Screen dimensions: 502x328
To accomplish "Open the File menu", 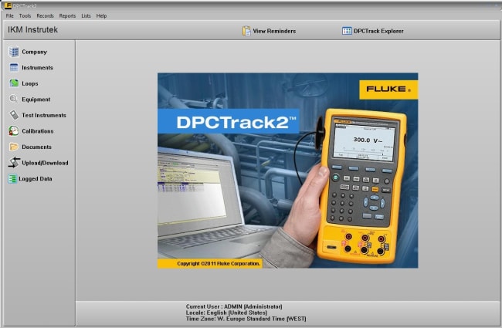I will (9, 15).
